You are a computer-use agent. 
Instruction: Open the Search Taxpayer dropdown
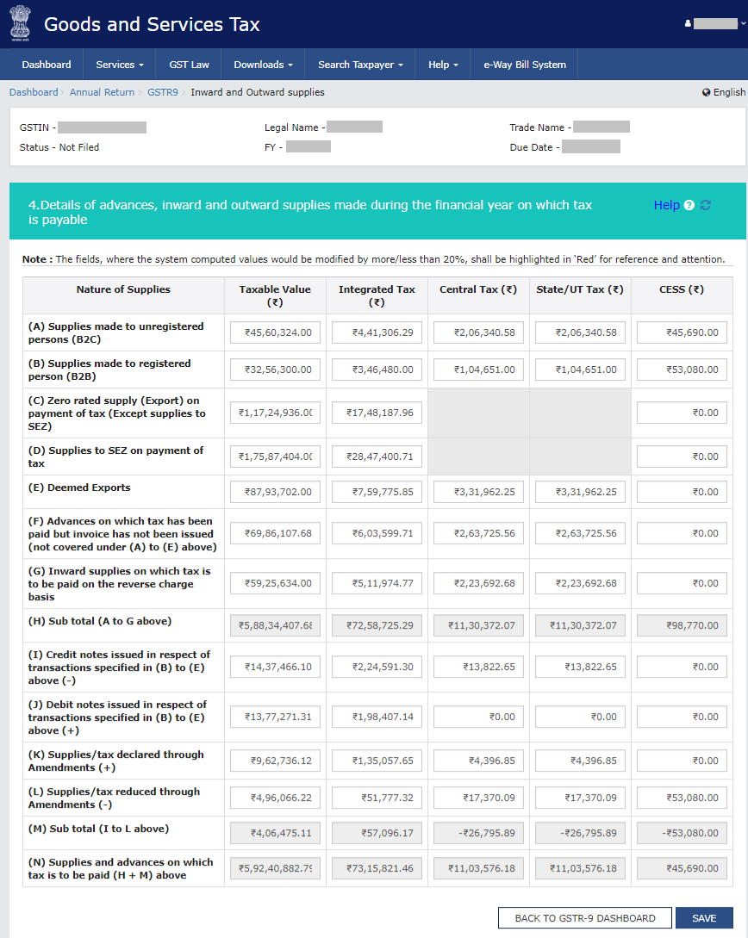[360, 65]
